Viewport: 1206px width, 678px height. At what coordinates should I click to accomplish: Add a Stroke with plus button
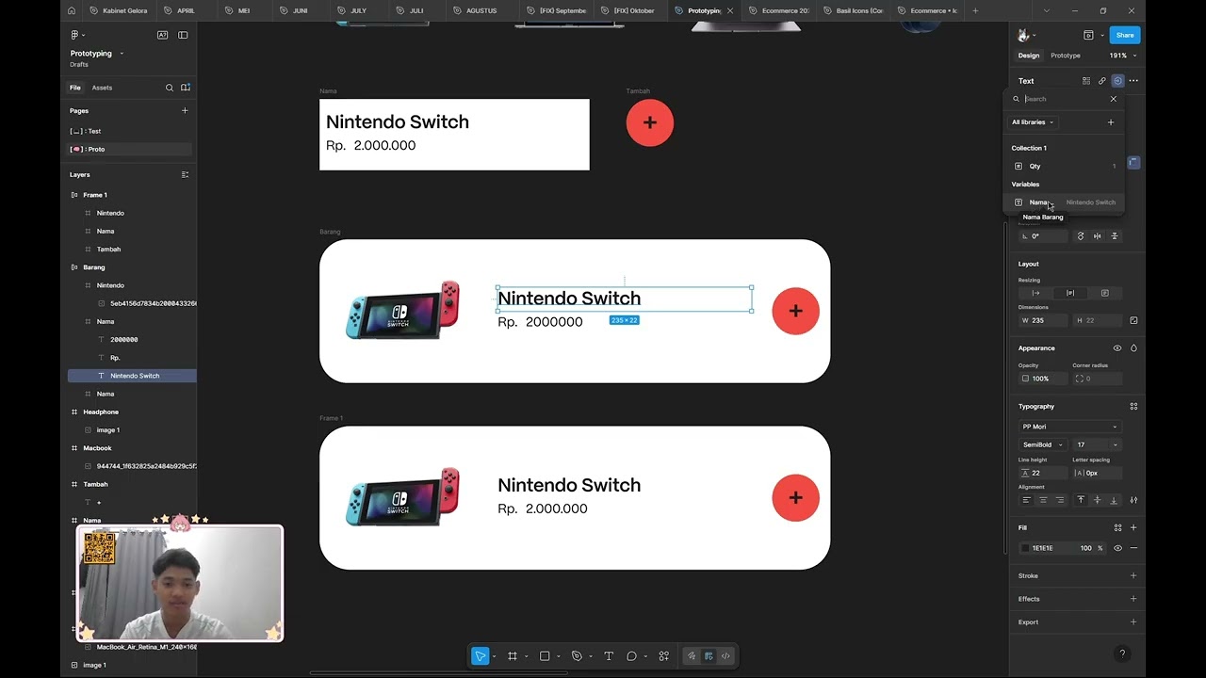point(1133,575)
